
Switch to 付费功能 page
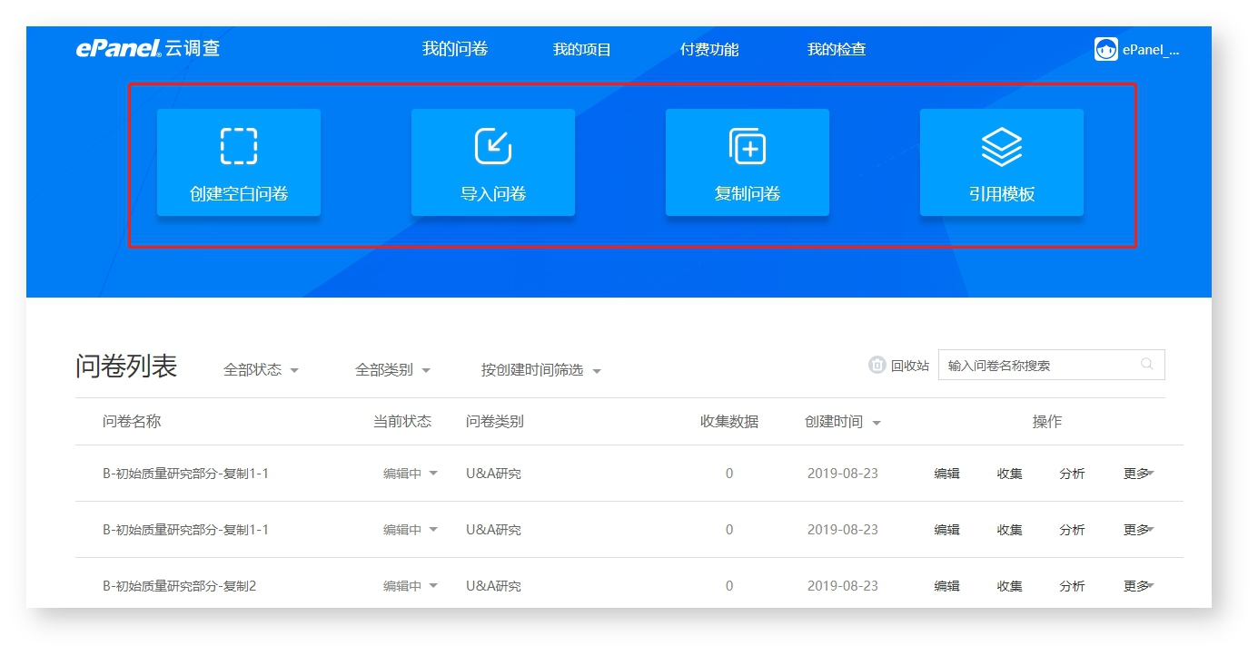[x=709, y=50]
